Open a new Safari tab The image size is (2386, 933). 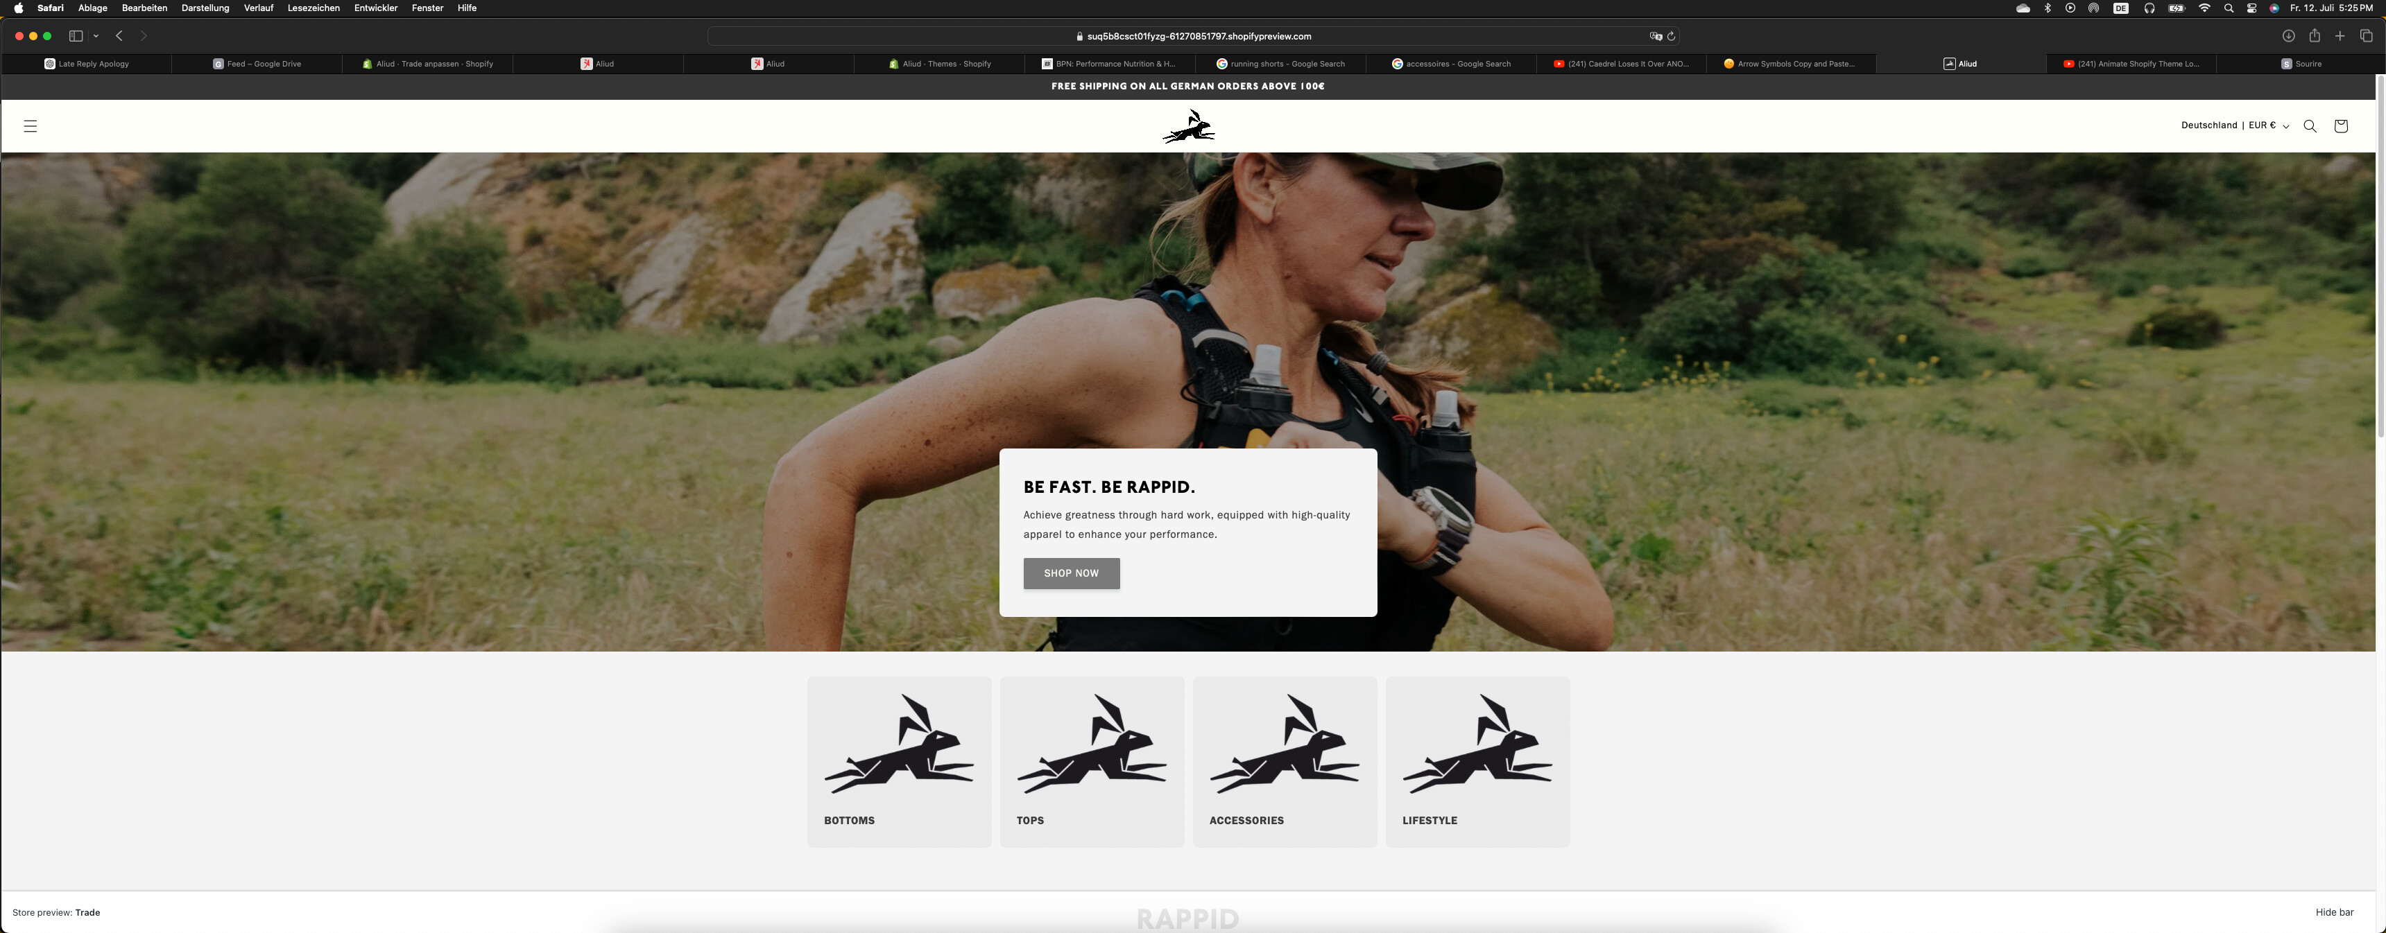pos(2340,36)
